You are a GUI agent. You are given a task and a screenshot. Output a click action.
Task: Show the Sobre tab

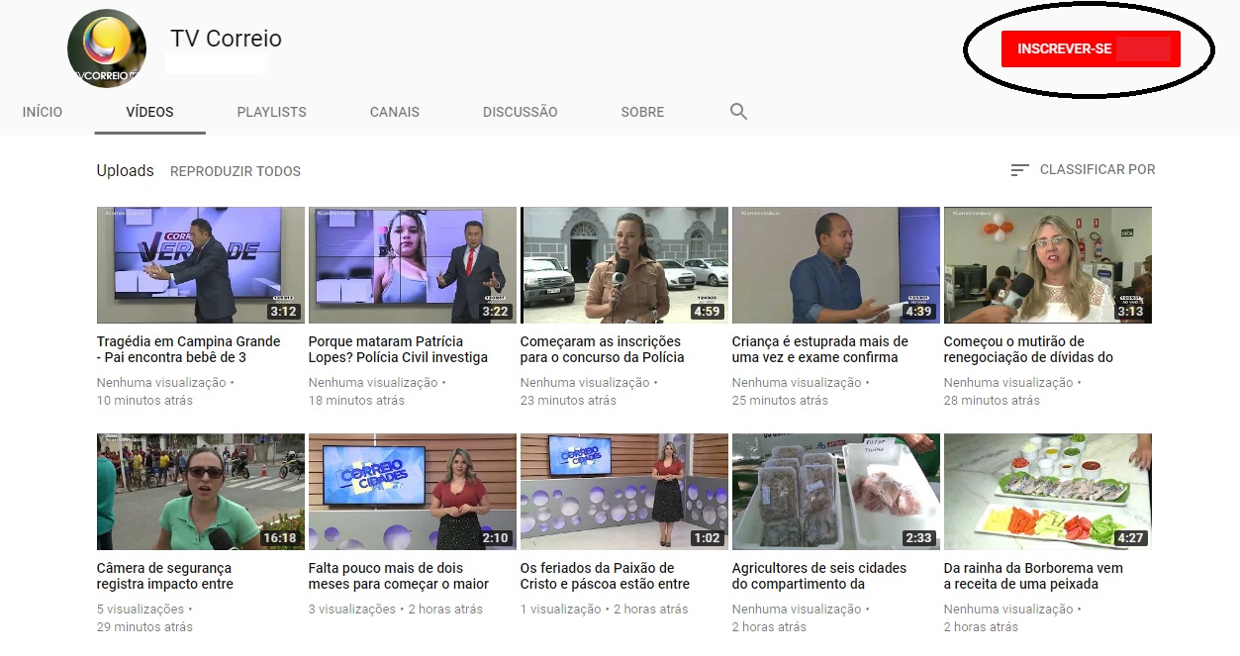[x=642, y=112]
